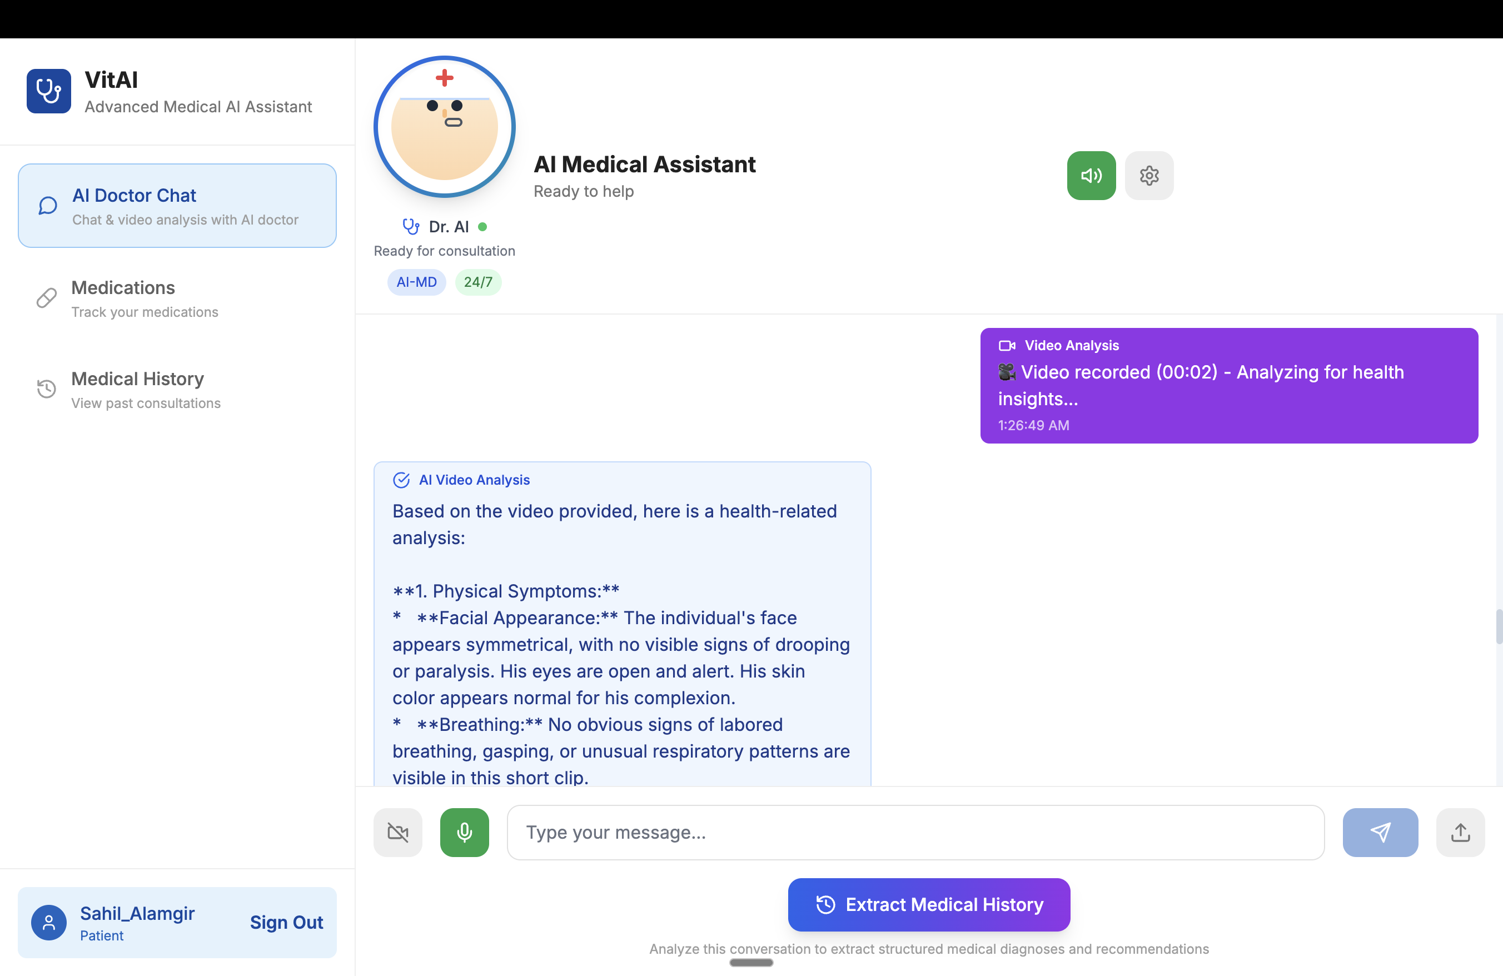1503x976 pixels.
Task: Click the Video Analysis camera icon
Action: coord(1007,345)
